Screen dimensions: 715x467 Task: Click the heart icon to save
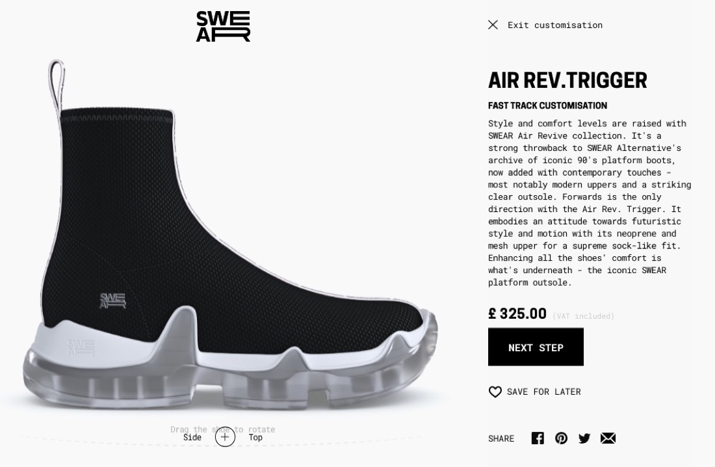(495, 392)
